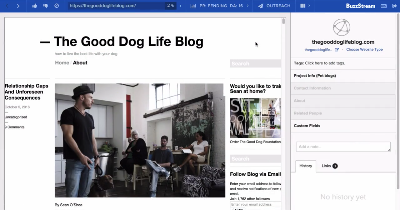Reject site with thumbs down icon
Viewport: 400px width, 210px height.
coord(46,6)
